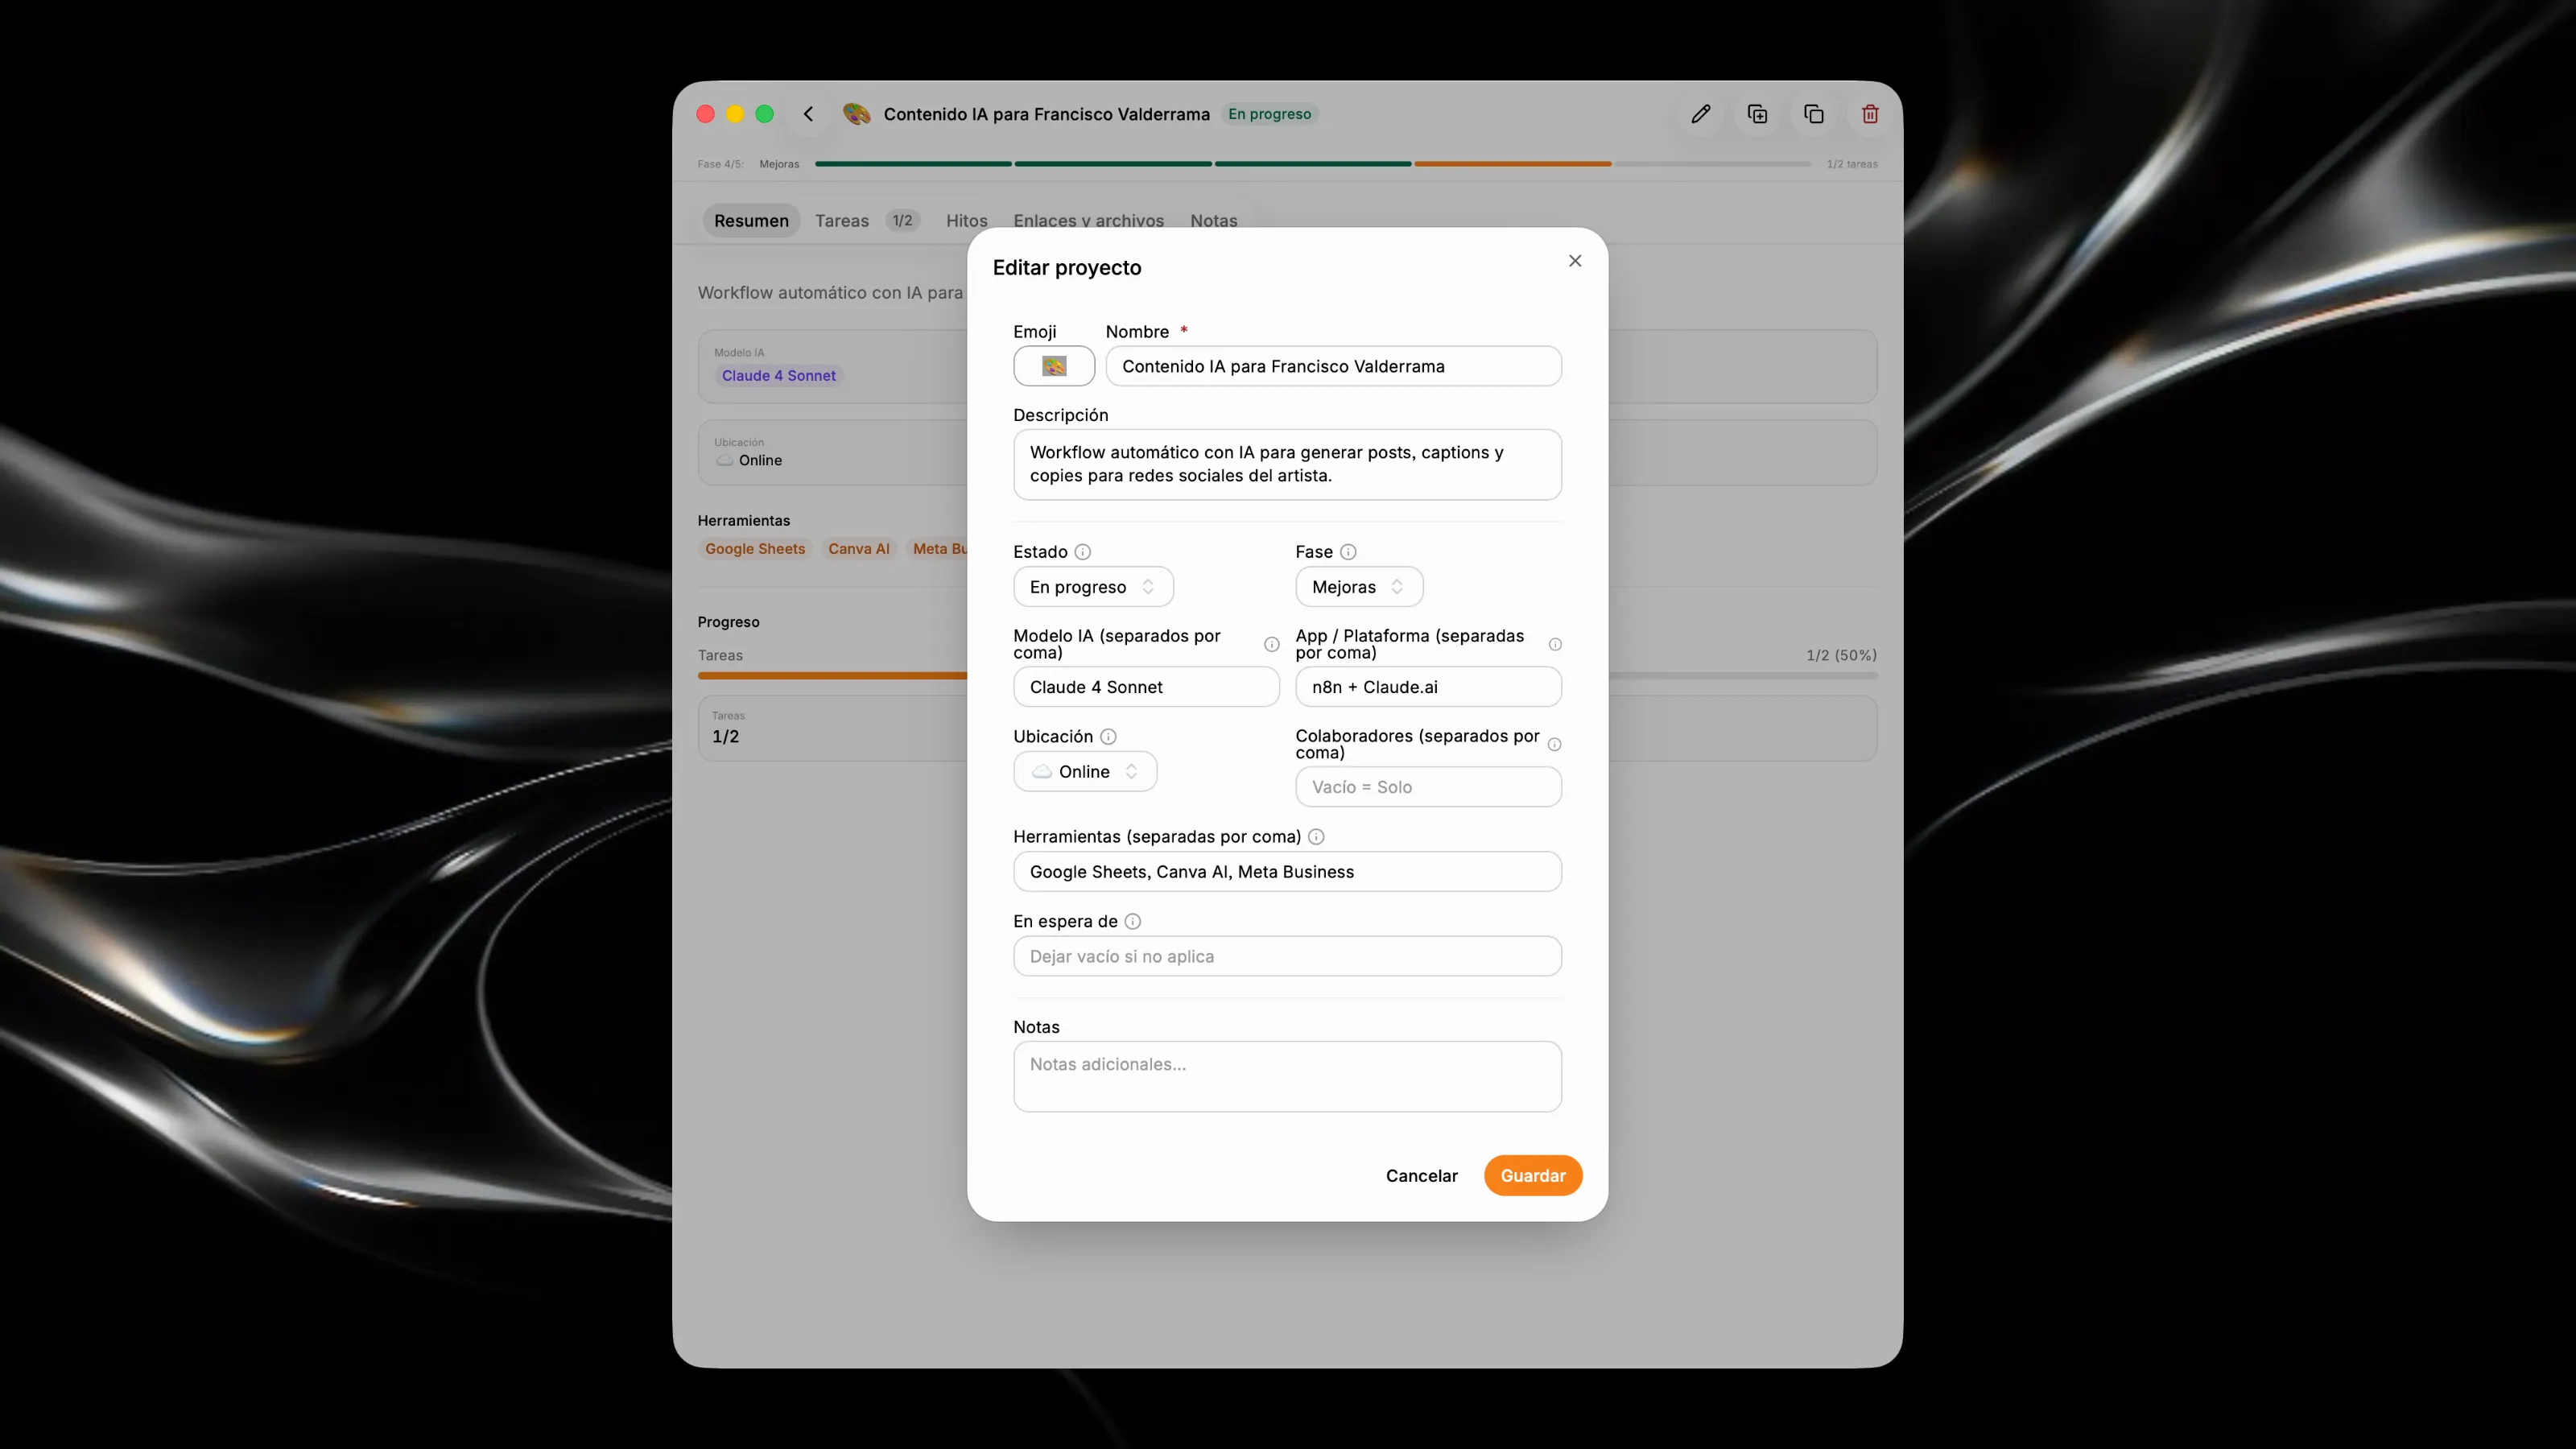Click the Nombre input field

pyautogui.click(x=1333, y=366)
